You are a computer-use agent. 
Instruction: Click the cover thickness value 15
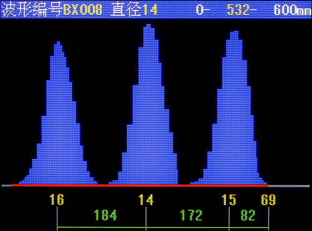(229, 199)
